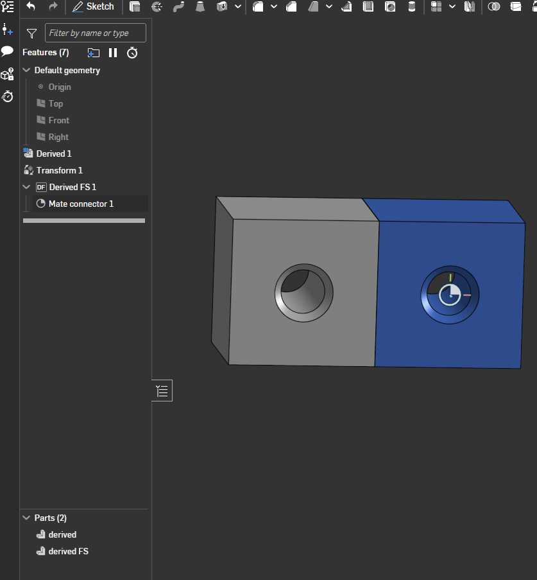Select the part named derived

coord(62,534)
